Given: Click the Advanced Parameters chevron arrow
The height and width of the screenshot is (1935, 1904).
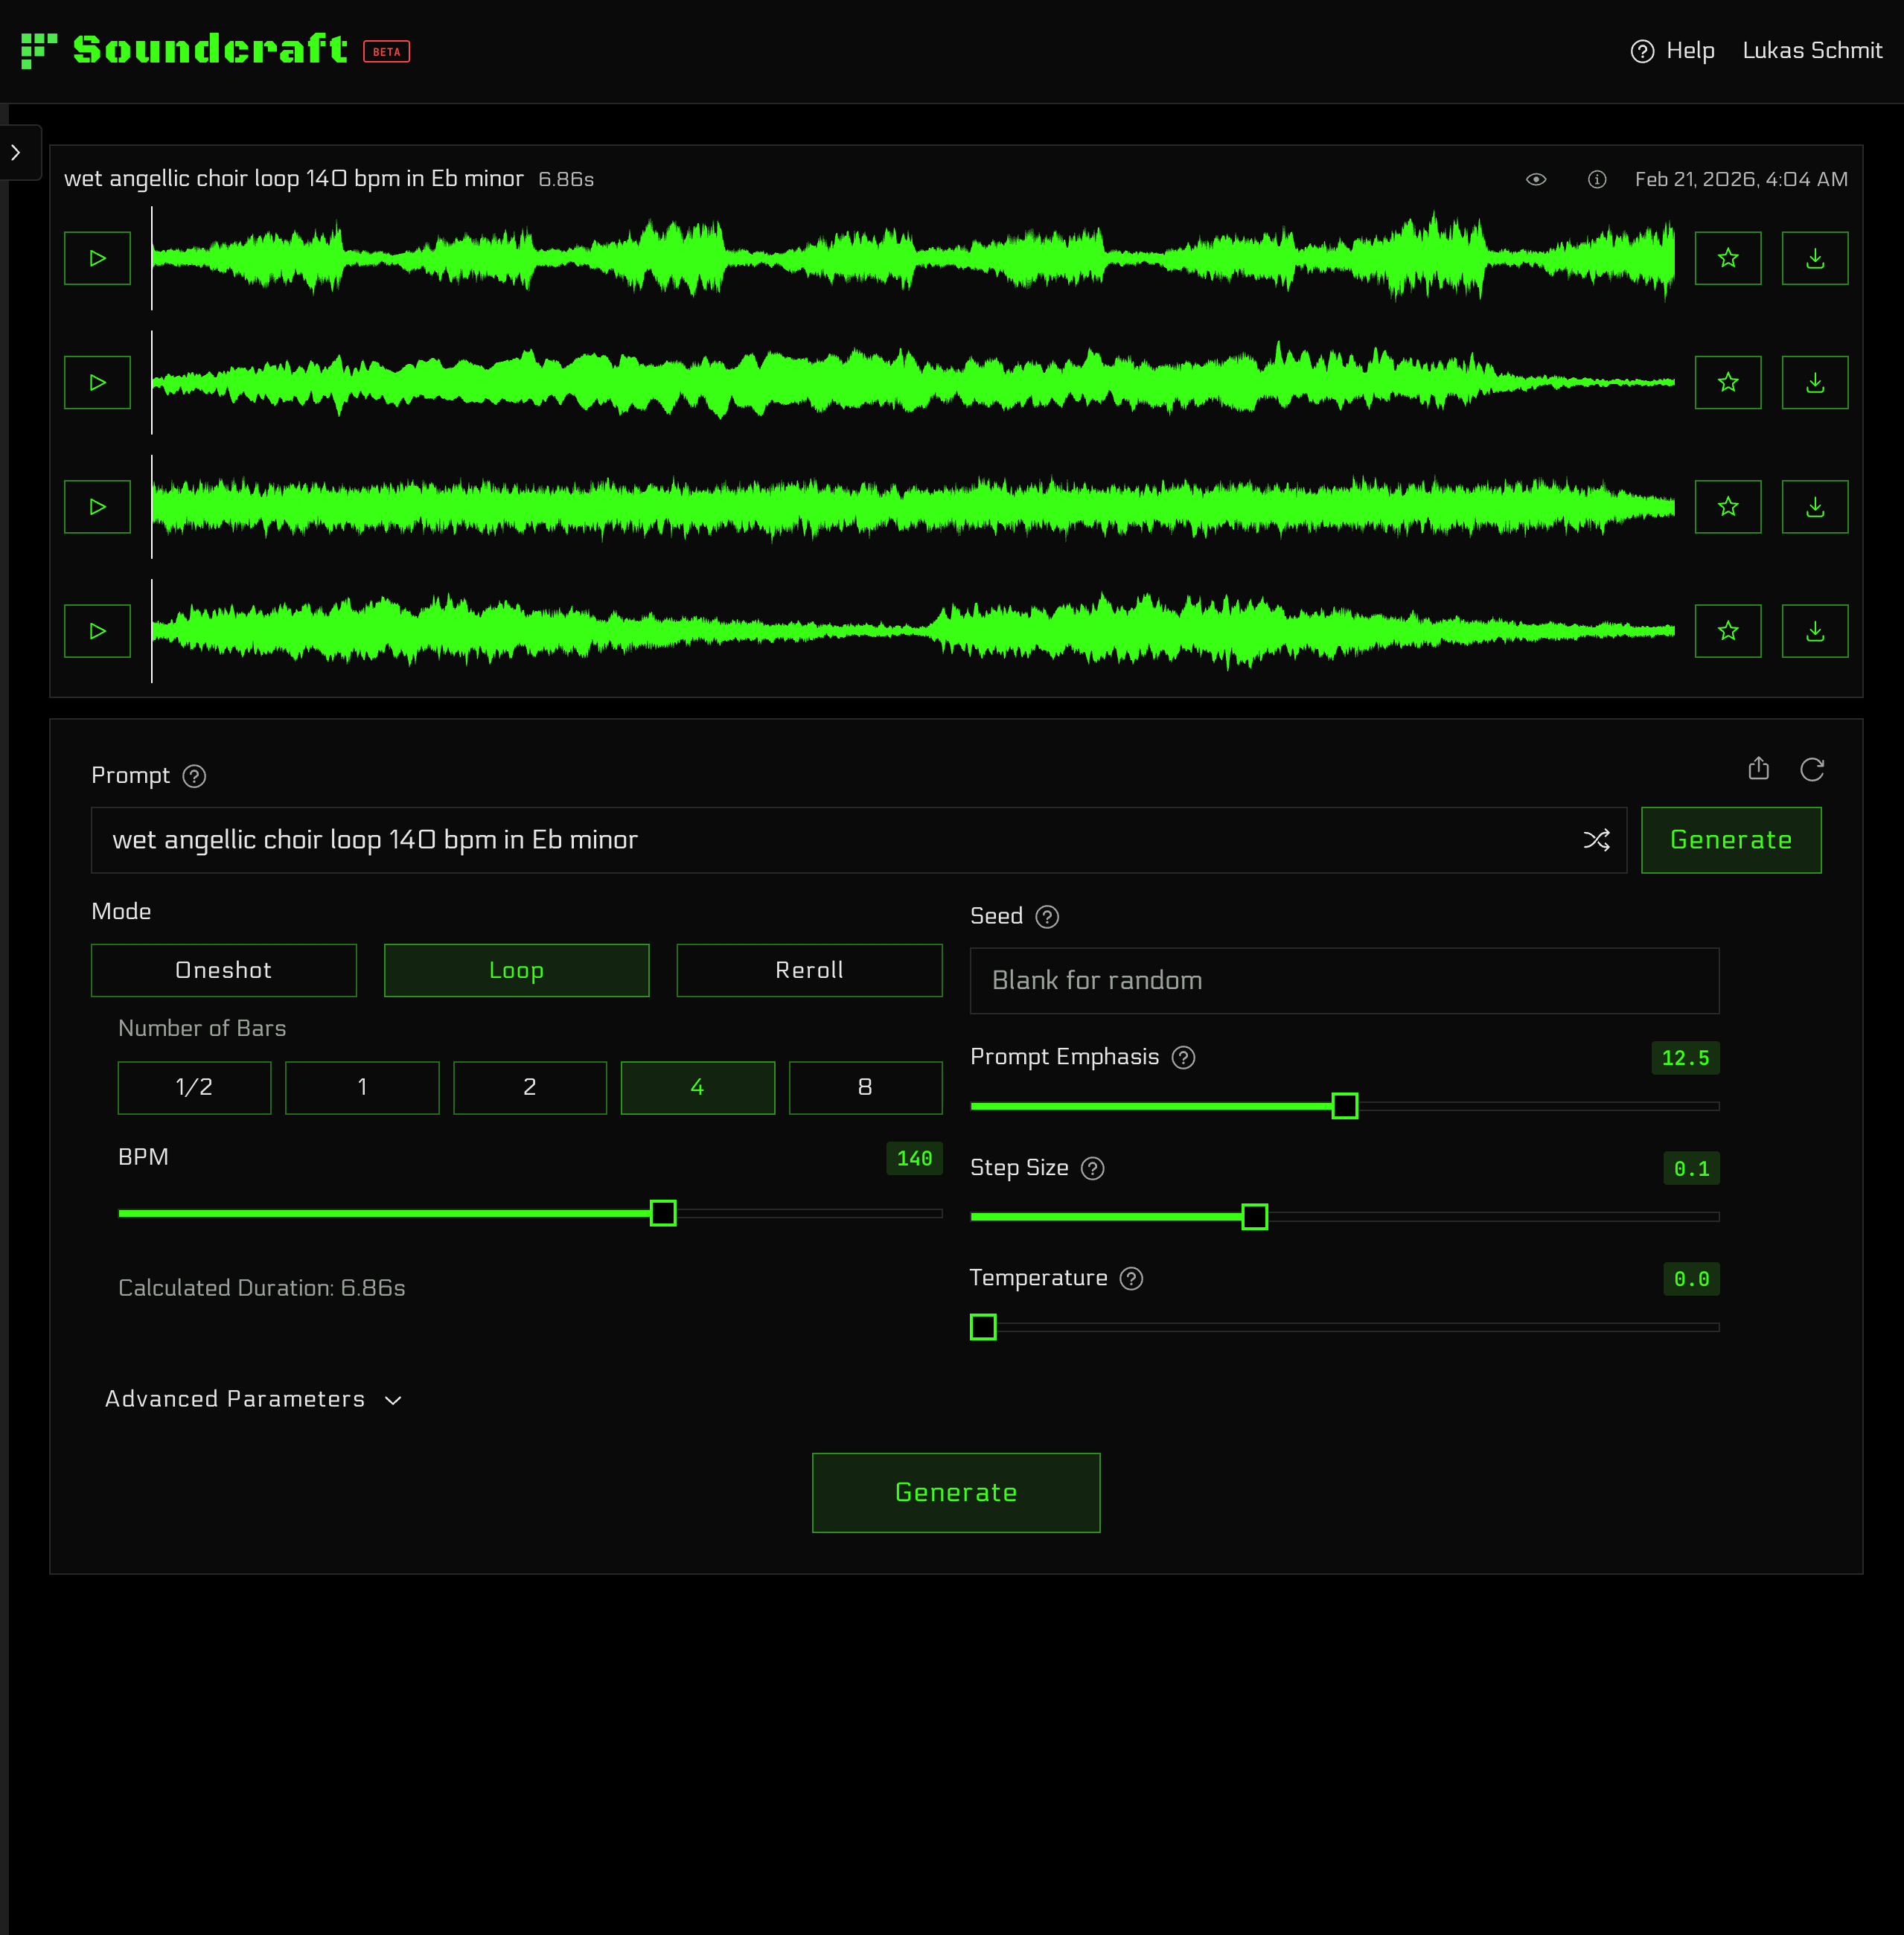Looking at the screenshot, I should pos(393,1400).
